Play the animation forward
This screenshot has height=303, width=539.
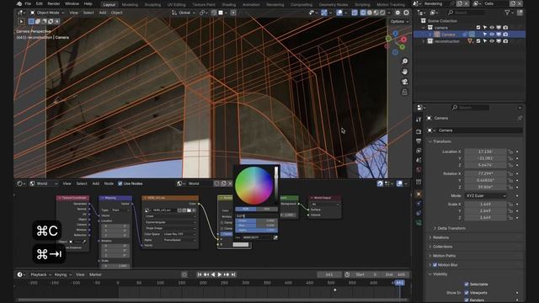point(220,274)
